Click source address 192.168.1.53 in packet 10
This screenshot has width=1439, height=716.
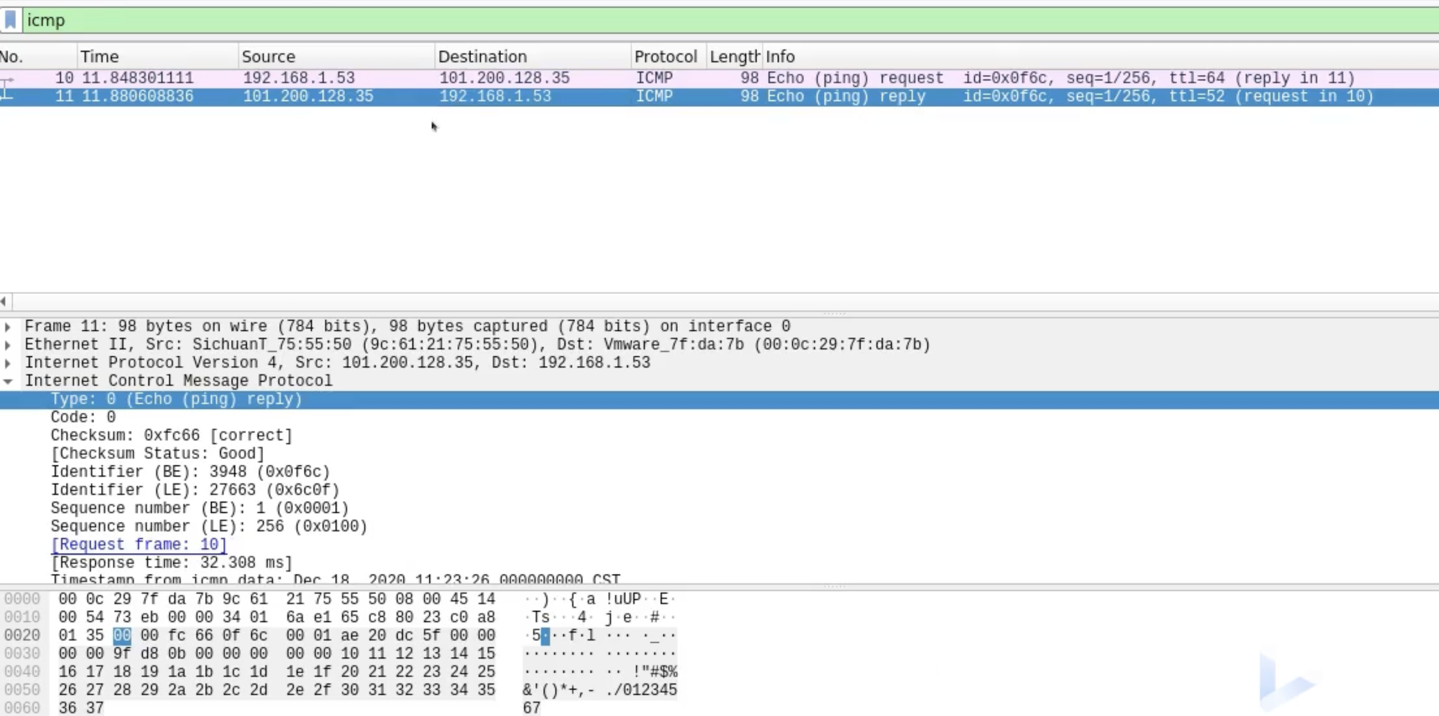299,78
